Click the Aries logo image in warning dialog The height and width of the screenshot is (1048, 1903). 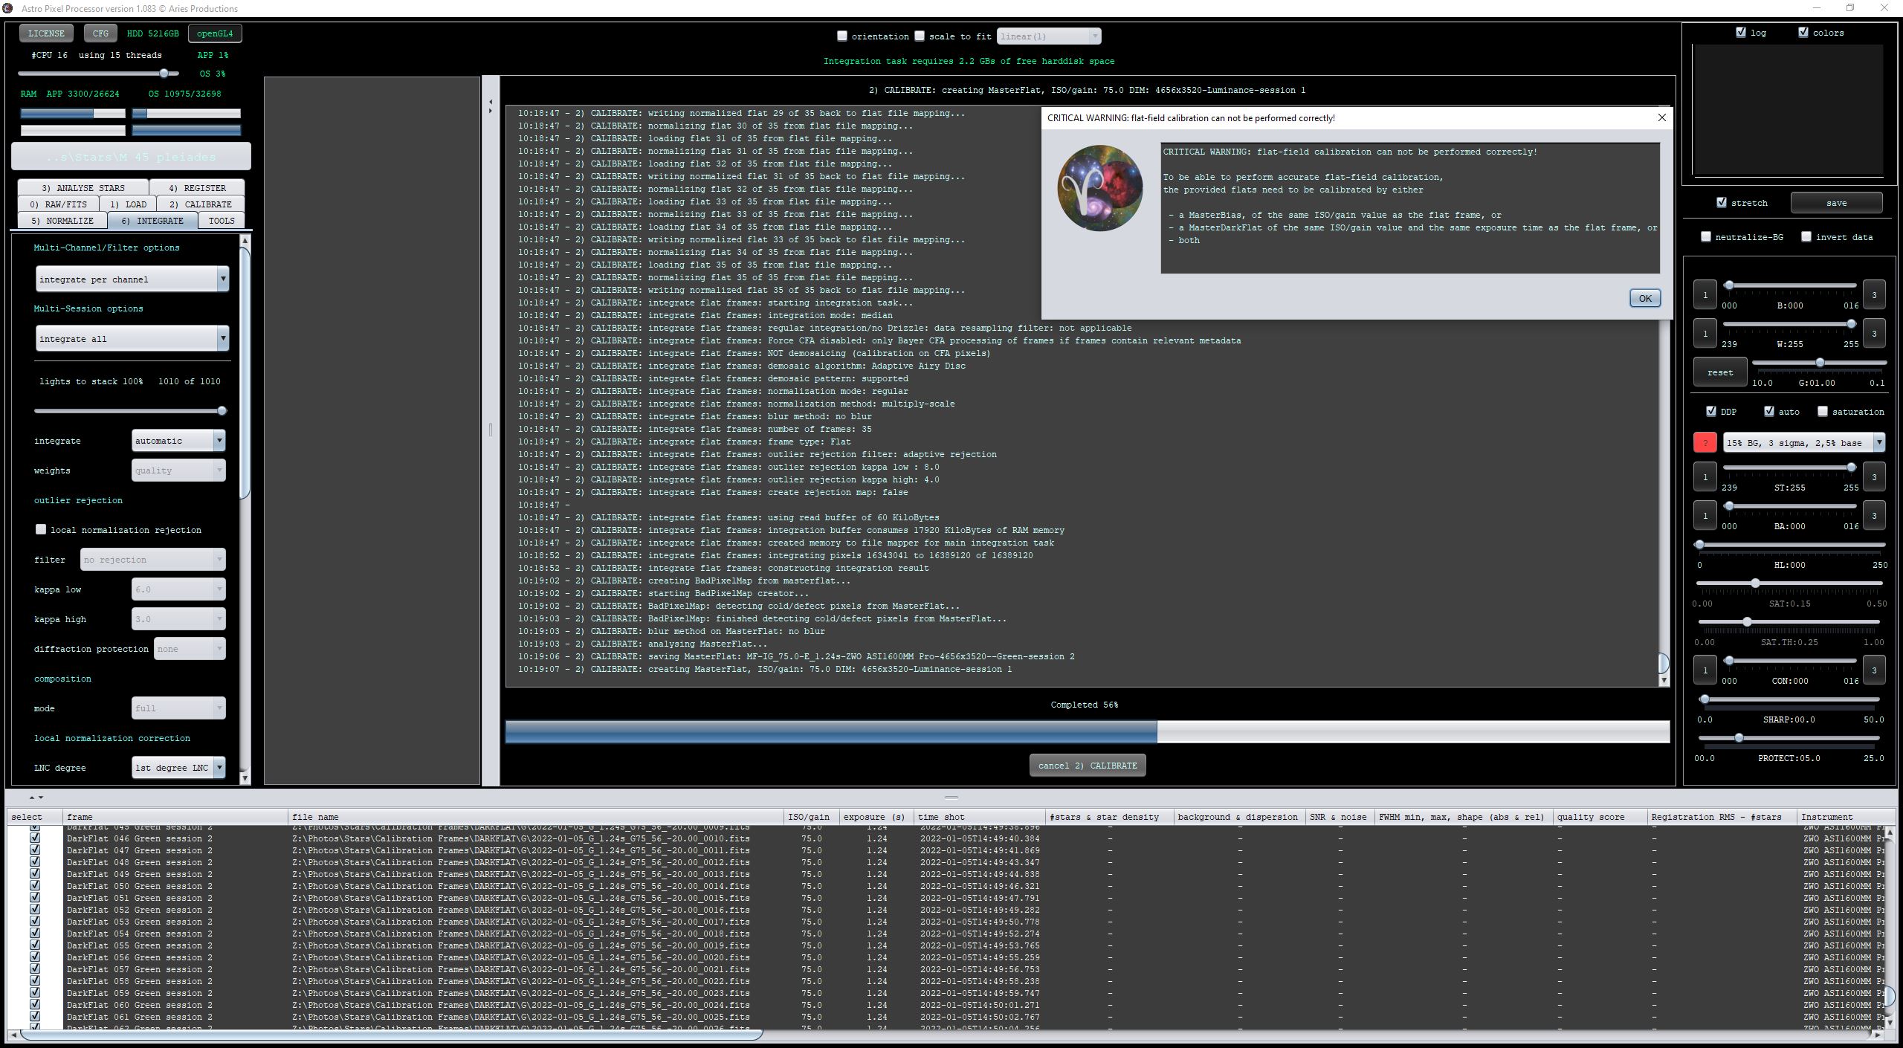click(x=1099, y=188)
